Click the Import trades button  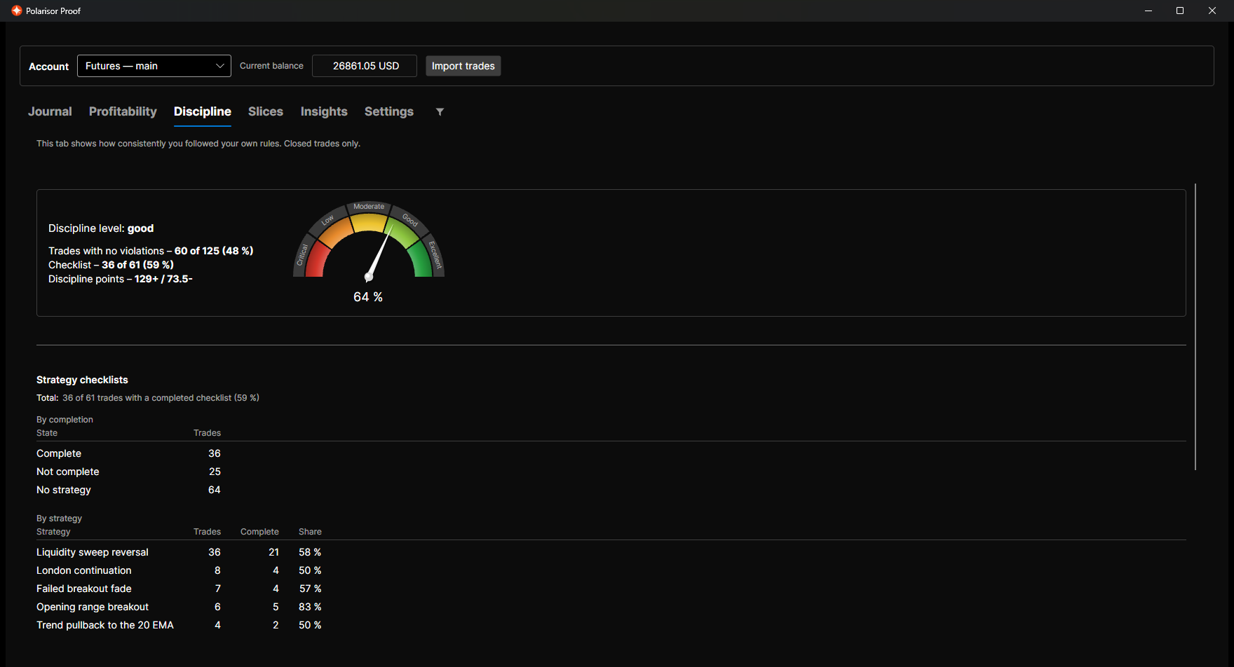(463, 66)
